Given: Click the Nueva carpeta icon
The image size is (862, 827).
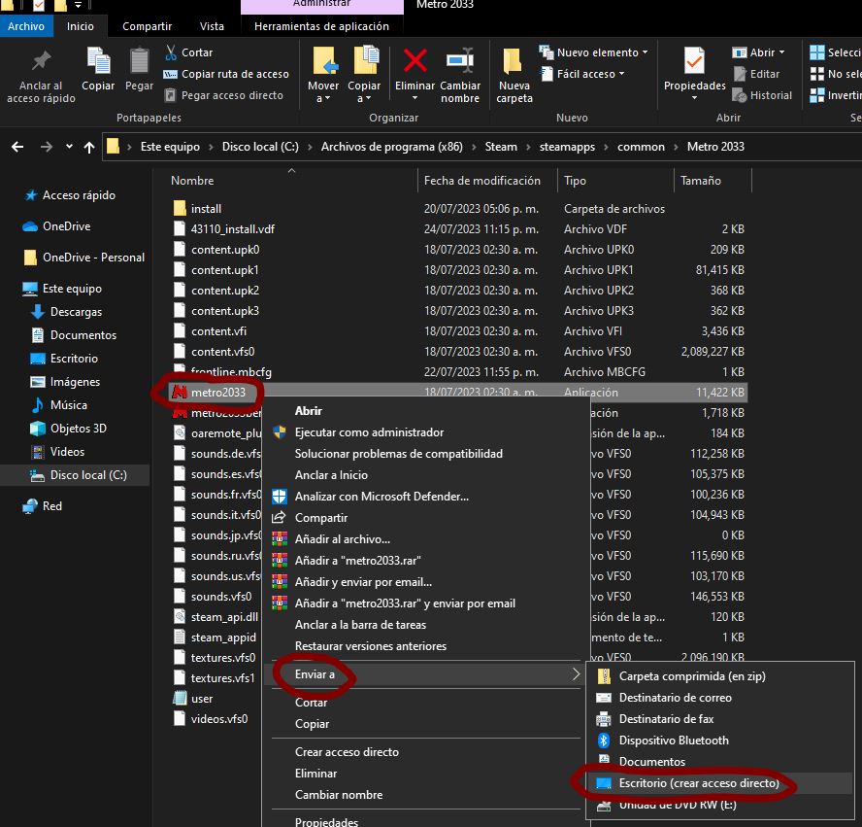Looking at the screenshot, I should coord(513,60).
